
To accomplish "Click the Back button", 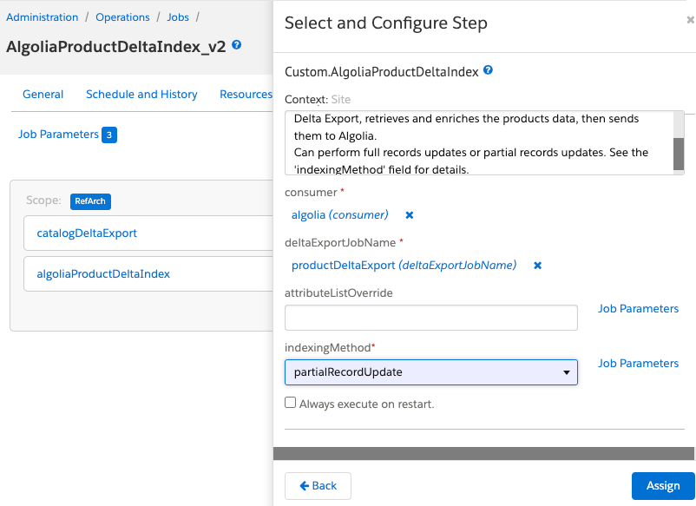I will [x=318, y=486].
